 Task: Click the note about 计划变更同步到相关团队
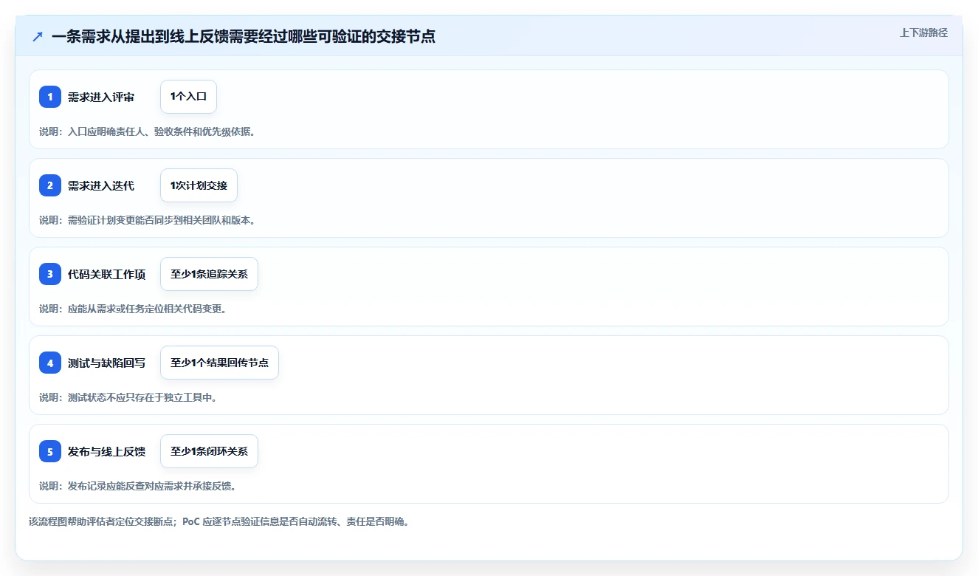pos(148,220)
